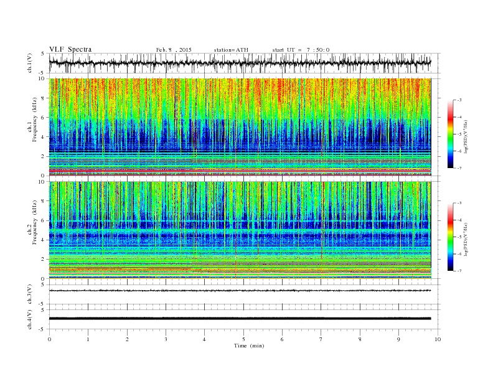Click the ch.1 voltage waveform trace

click(x=240, y=62)
